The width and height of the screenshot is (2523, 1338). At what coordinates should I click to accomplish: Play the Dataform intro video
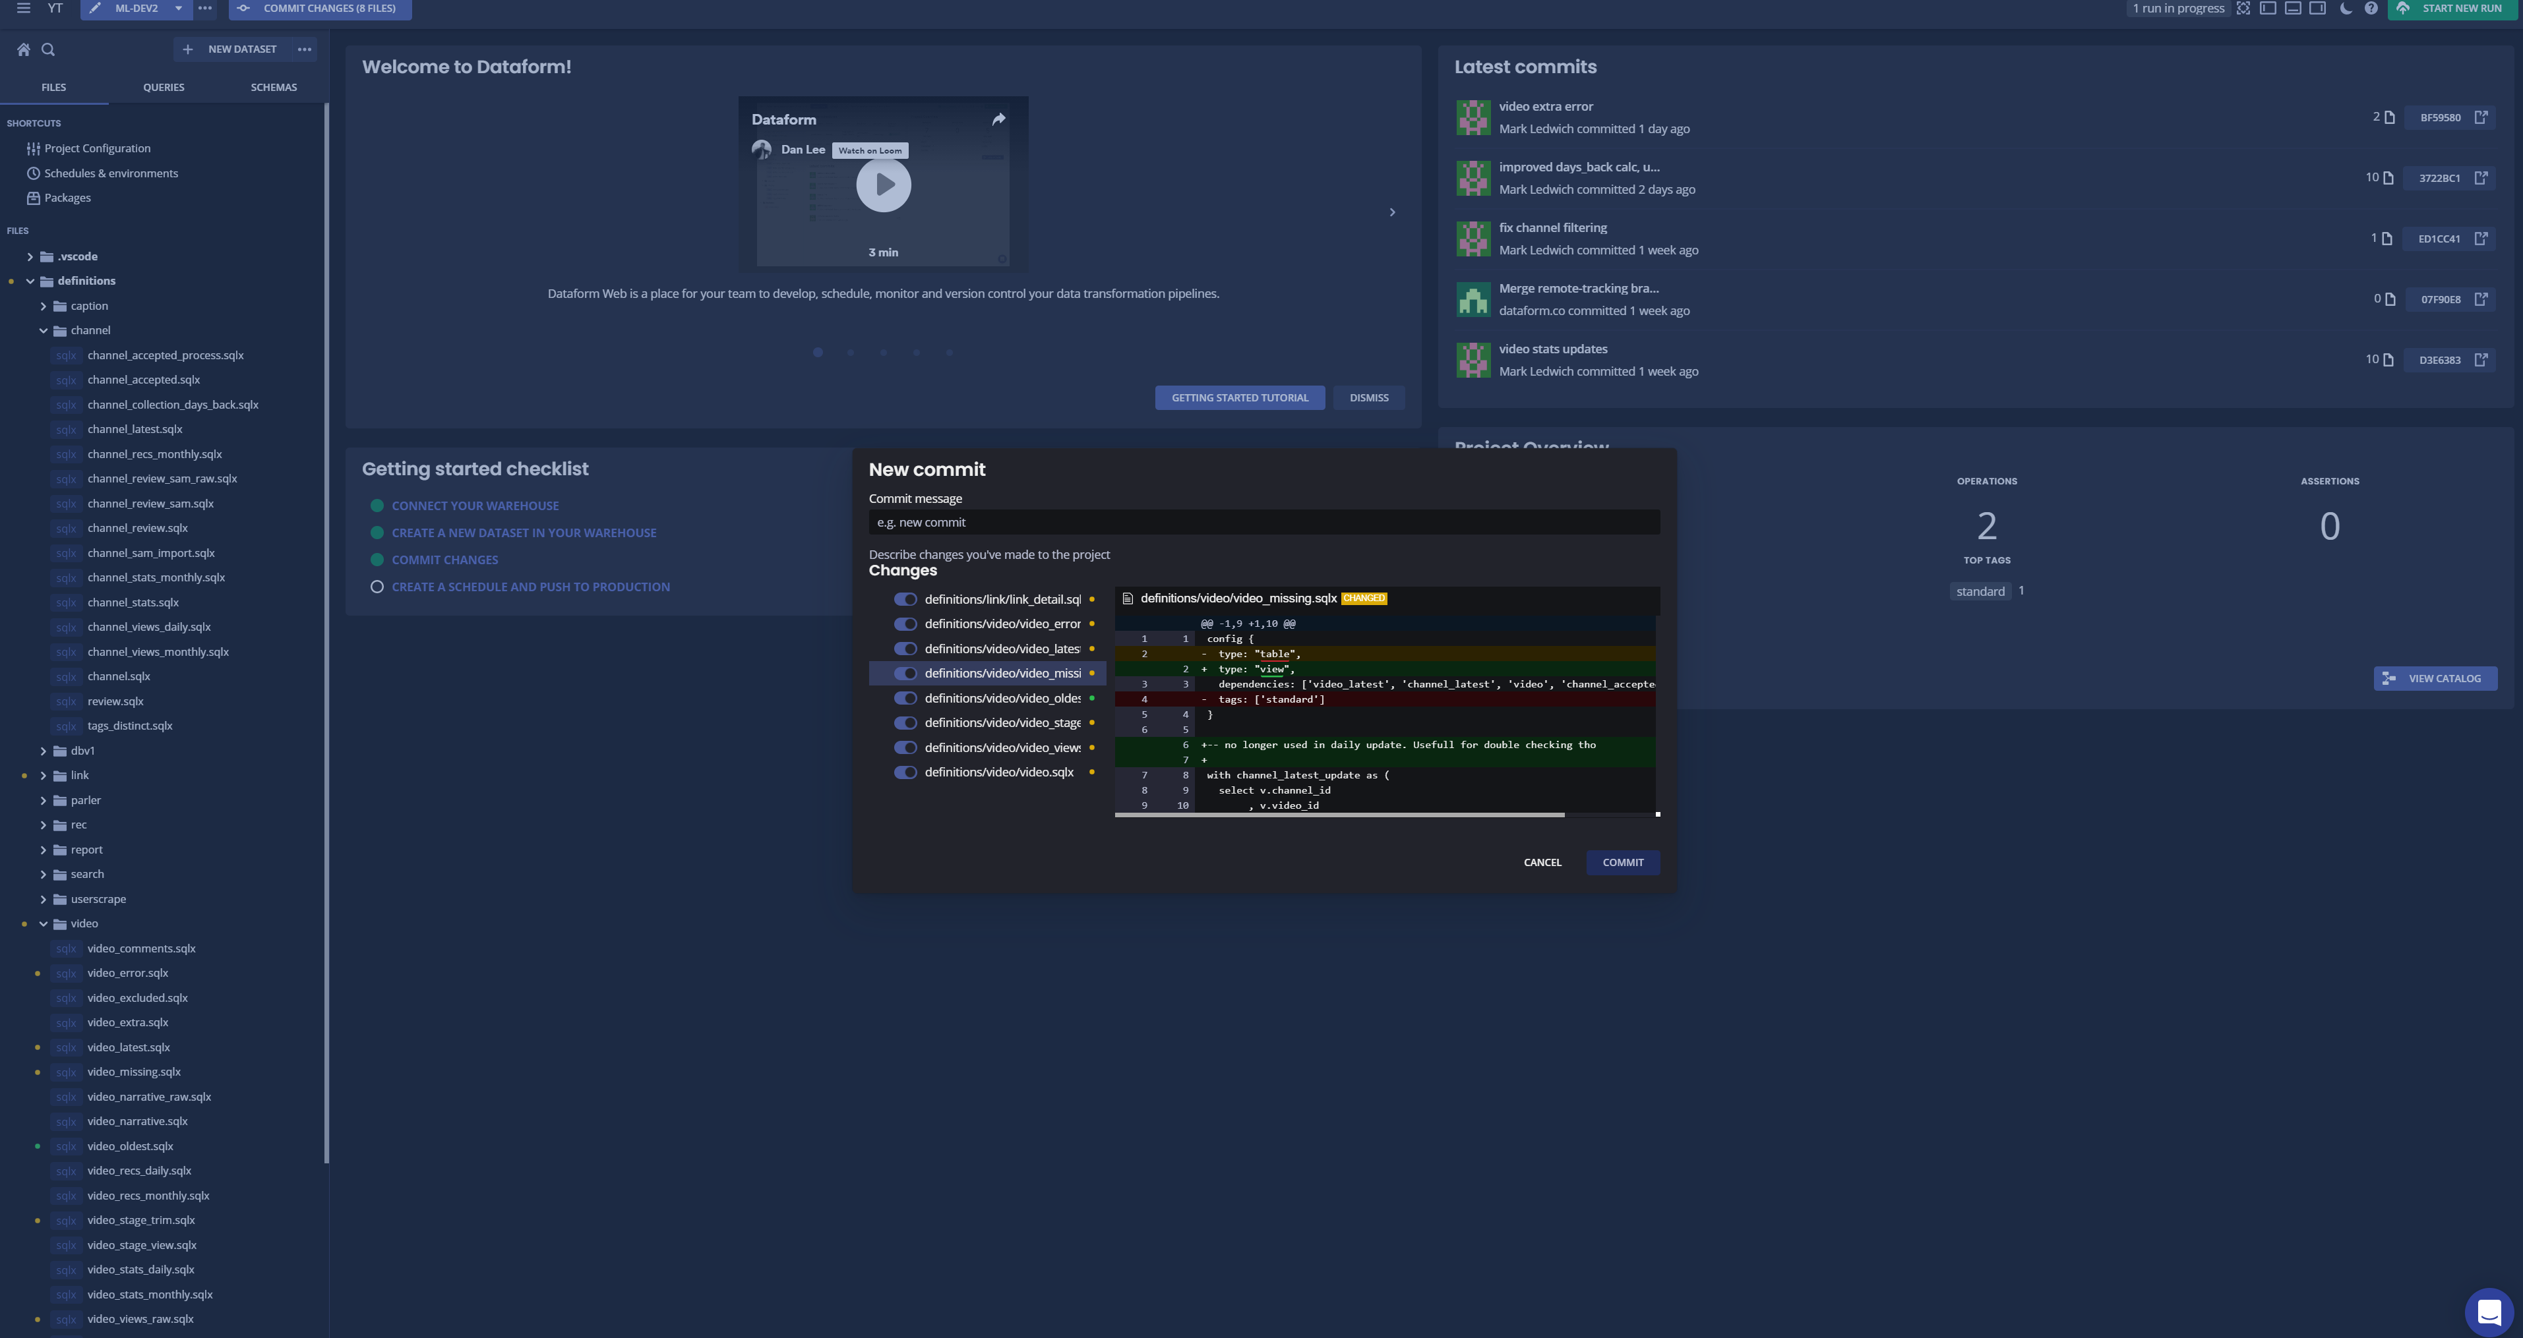click(x=884, y=185)
